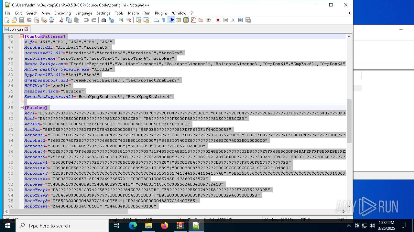Open the Windows Start menu
The height and width of the screenshot is (232, 414).
point(8,226)
